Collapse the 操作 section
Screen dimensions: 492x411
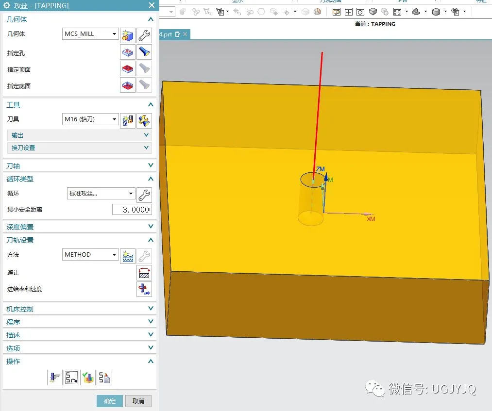click(151, 361)
